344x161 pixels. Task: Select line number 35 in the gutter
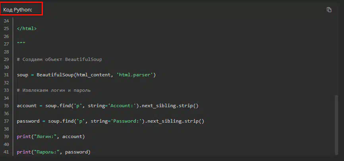(6, 106)
